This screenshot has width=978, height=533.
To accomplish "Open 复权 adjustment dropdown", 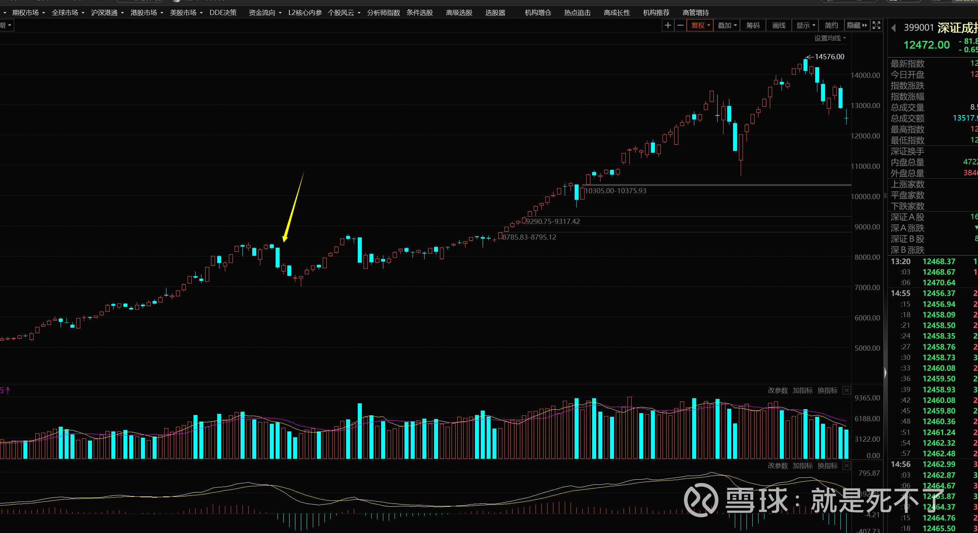I will click(700, 26).
